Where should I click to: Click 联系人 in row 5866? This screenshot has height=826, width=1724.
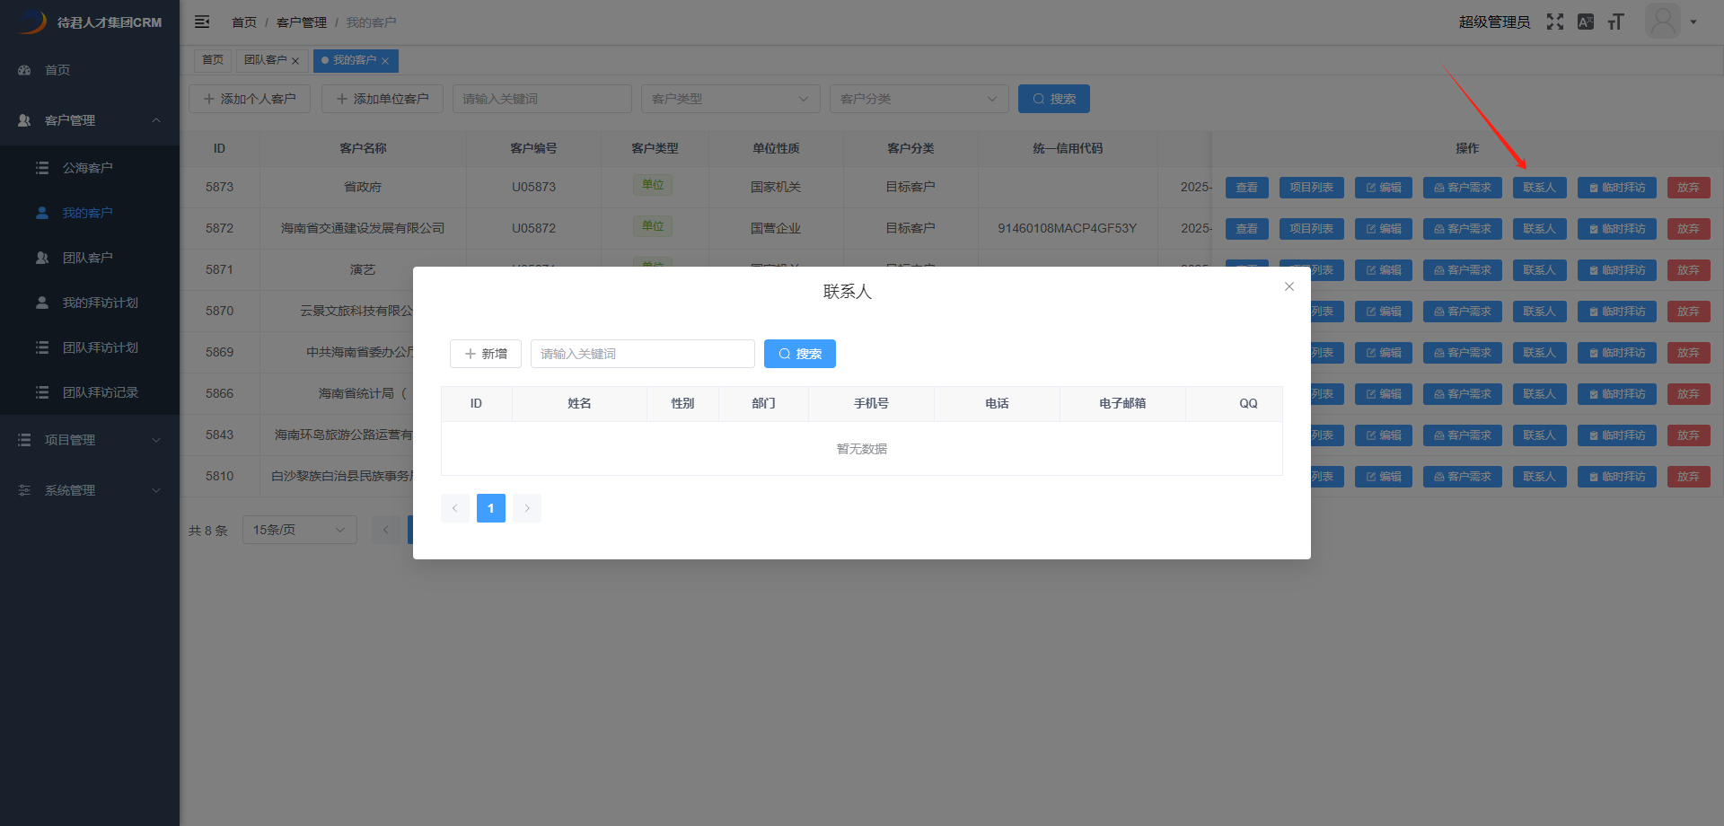1540,394
